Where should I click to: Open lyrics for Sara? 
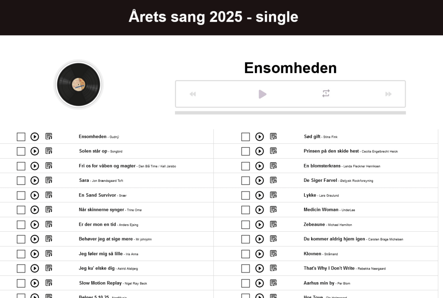click(x=49, y=180)
